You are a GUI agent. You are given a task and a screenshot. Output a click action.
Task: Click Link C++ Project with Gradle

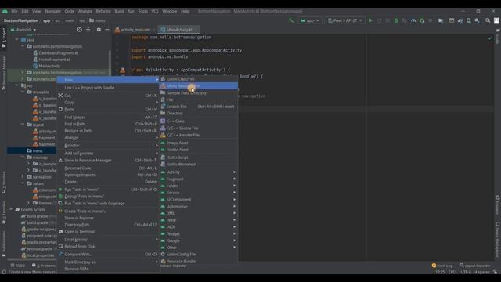pyautogui.click(x=108, y=88)
